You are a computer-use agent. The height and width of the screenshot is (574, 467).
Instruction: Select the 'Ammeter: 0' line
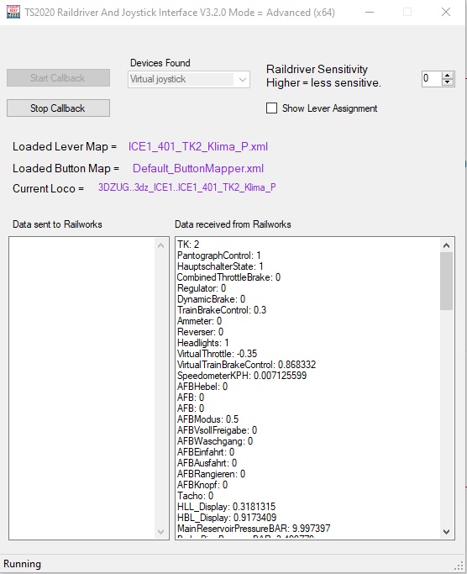(x=199, y=321)
